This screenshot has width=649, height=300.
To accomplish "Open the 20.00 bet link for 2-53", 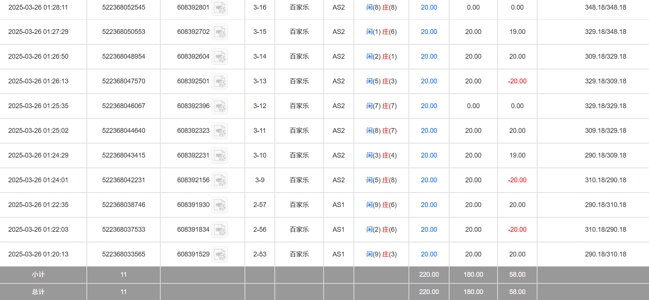I will 429,254.
